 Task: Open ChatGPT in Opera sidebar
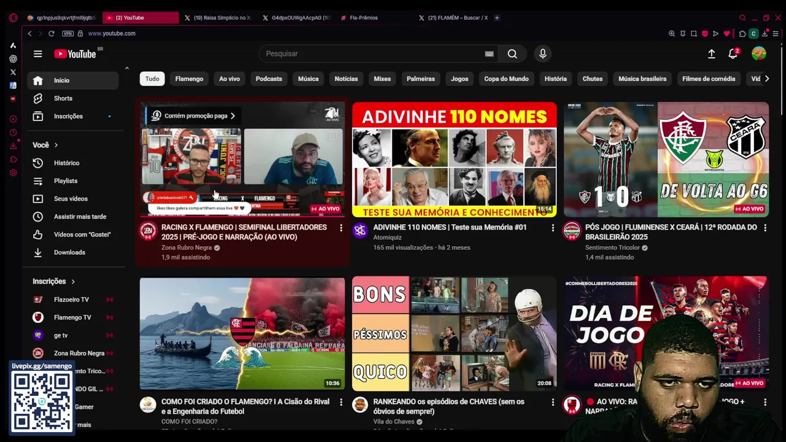[x=13, y=59]
